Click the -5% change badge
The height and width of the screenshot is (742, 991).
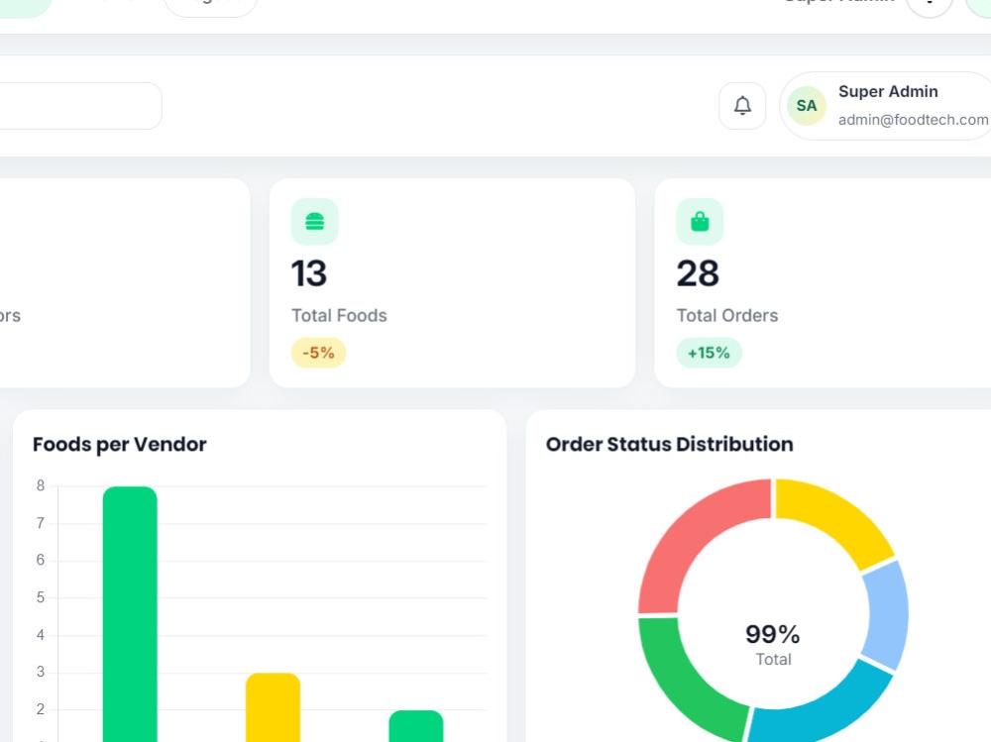318,353
